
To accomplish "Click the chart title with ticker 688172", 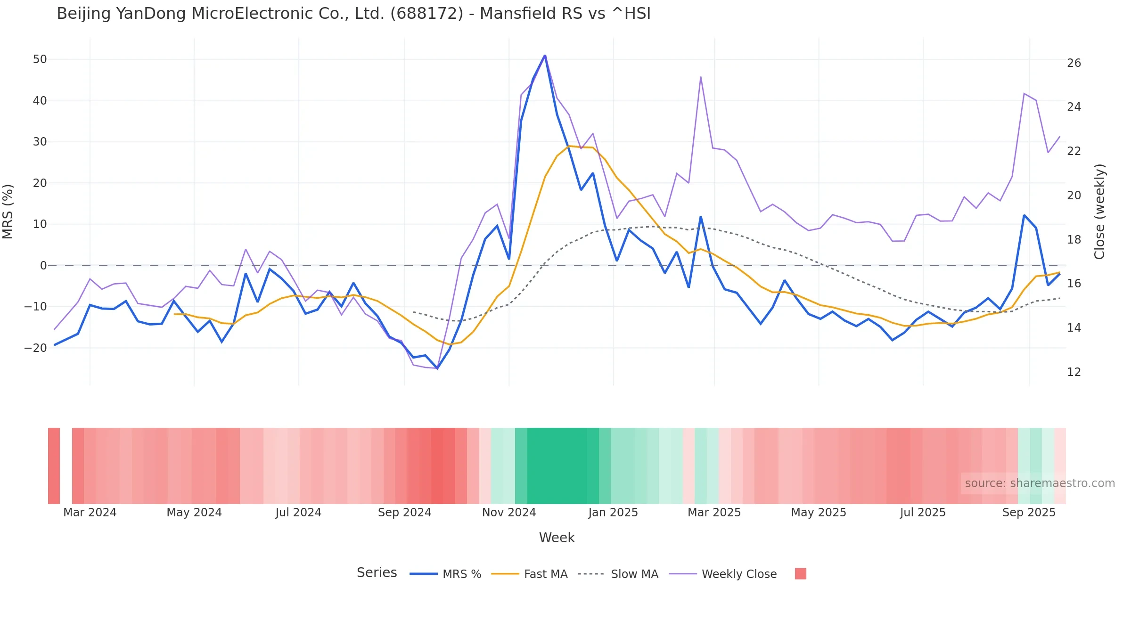I will [x=353, y=14].
